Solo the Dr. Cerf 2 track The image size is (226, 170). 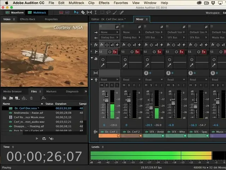point(128,85)
